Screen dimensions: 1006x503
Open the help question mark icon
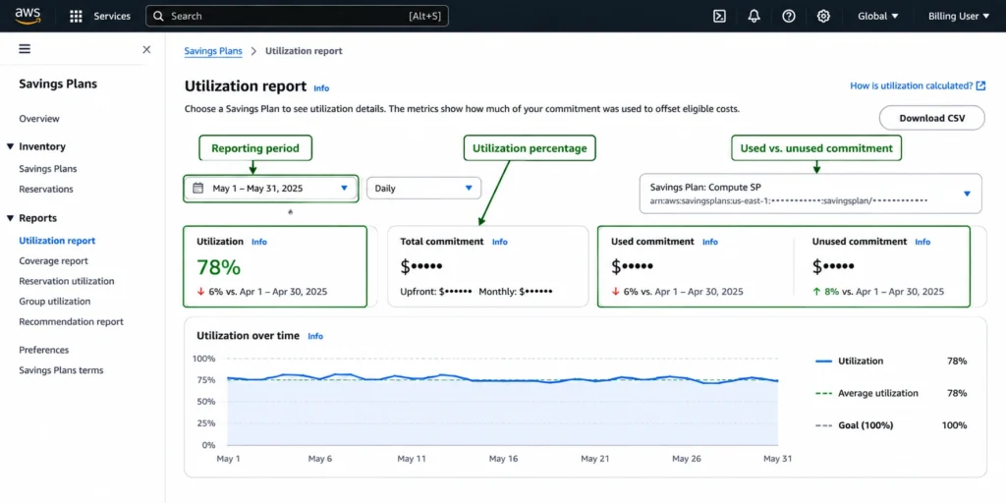(x=789, y=16)
